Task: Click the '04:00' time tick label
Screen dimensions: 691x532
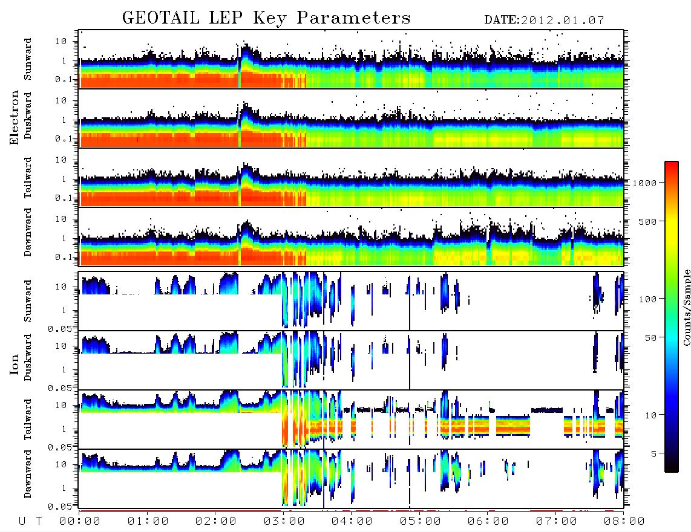Action: point(352,521)
